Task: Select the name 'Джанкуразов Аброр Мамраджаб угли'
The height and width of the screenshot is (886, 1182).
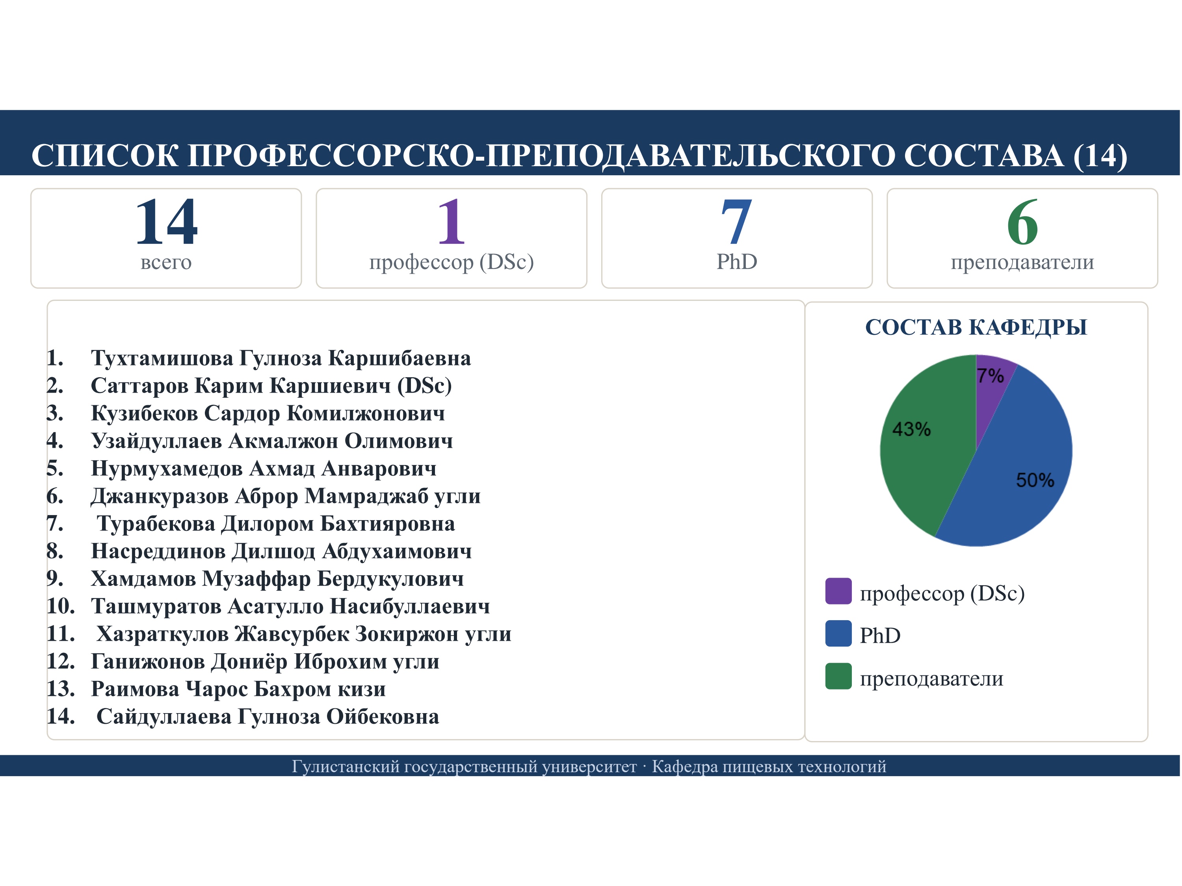Action: click(x=286, y=496)
